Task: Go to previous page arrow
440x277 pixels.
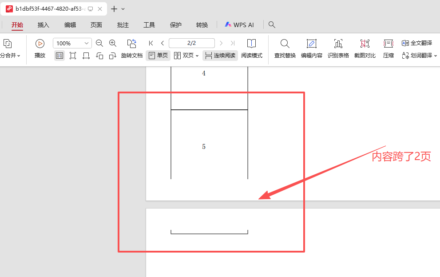Action: (163, 43)
